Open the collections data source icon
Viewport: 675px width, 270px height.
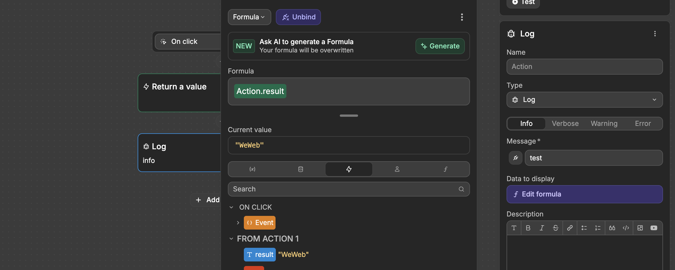click(x=300, y=169)
